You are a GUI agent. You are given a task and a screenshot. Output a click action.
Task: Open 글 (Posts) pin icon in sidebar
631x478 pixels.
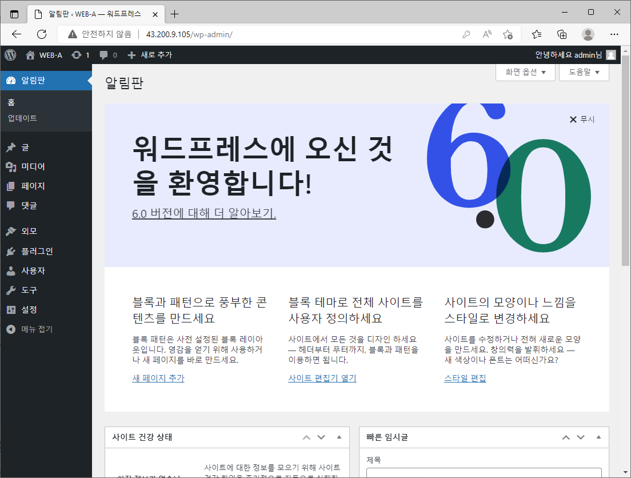[11, 148]
